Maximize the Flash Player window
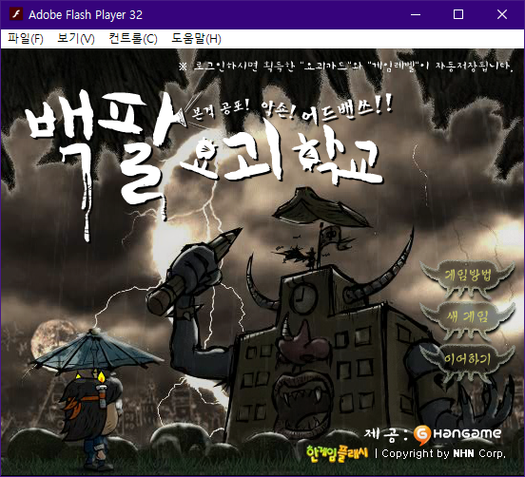Image resolution: width=525 pixels, height=477 pixels. 458,14
